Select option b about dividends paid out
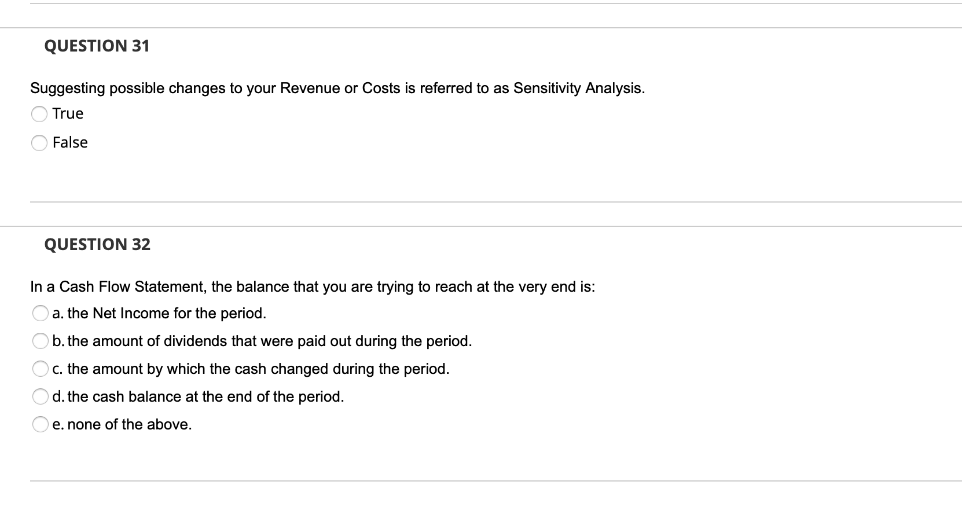The width and height of the screenshot is (962, 507). click(x=41, y=341)
